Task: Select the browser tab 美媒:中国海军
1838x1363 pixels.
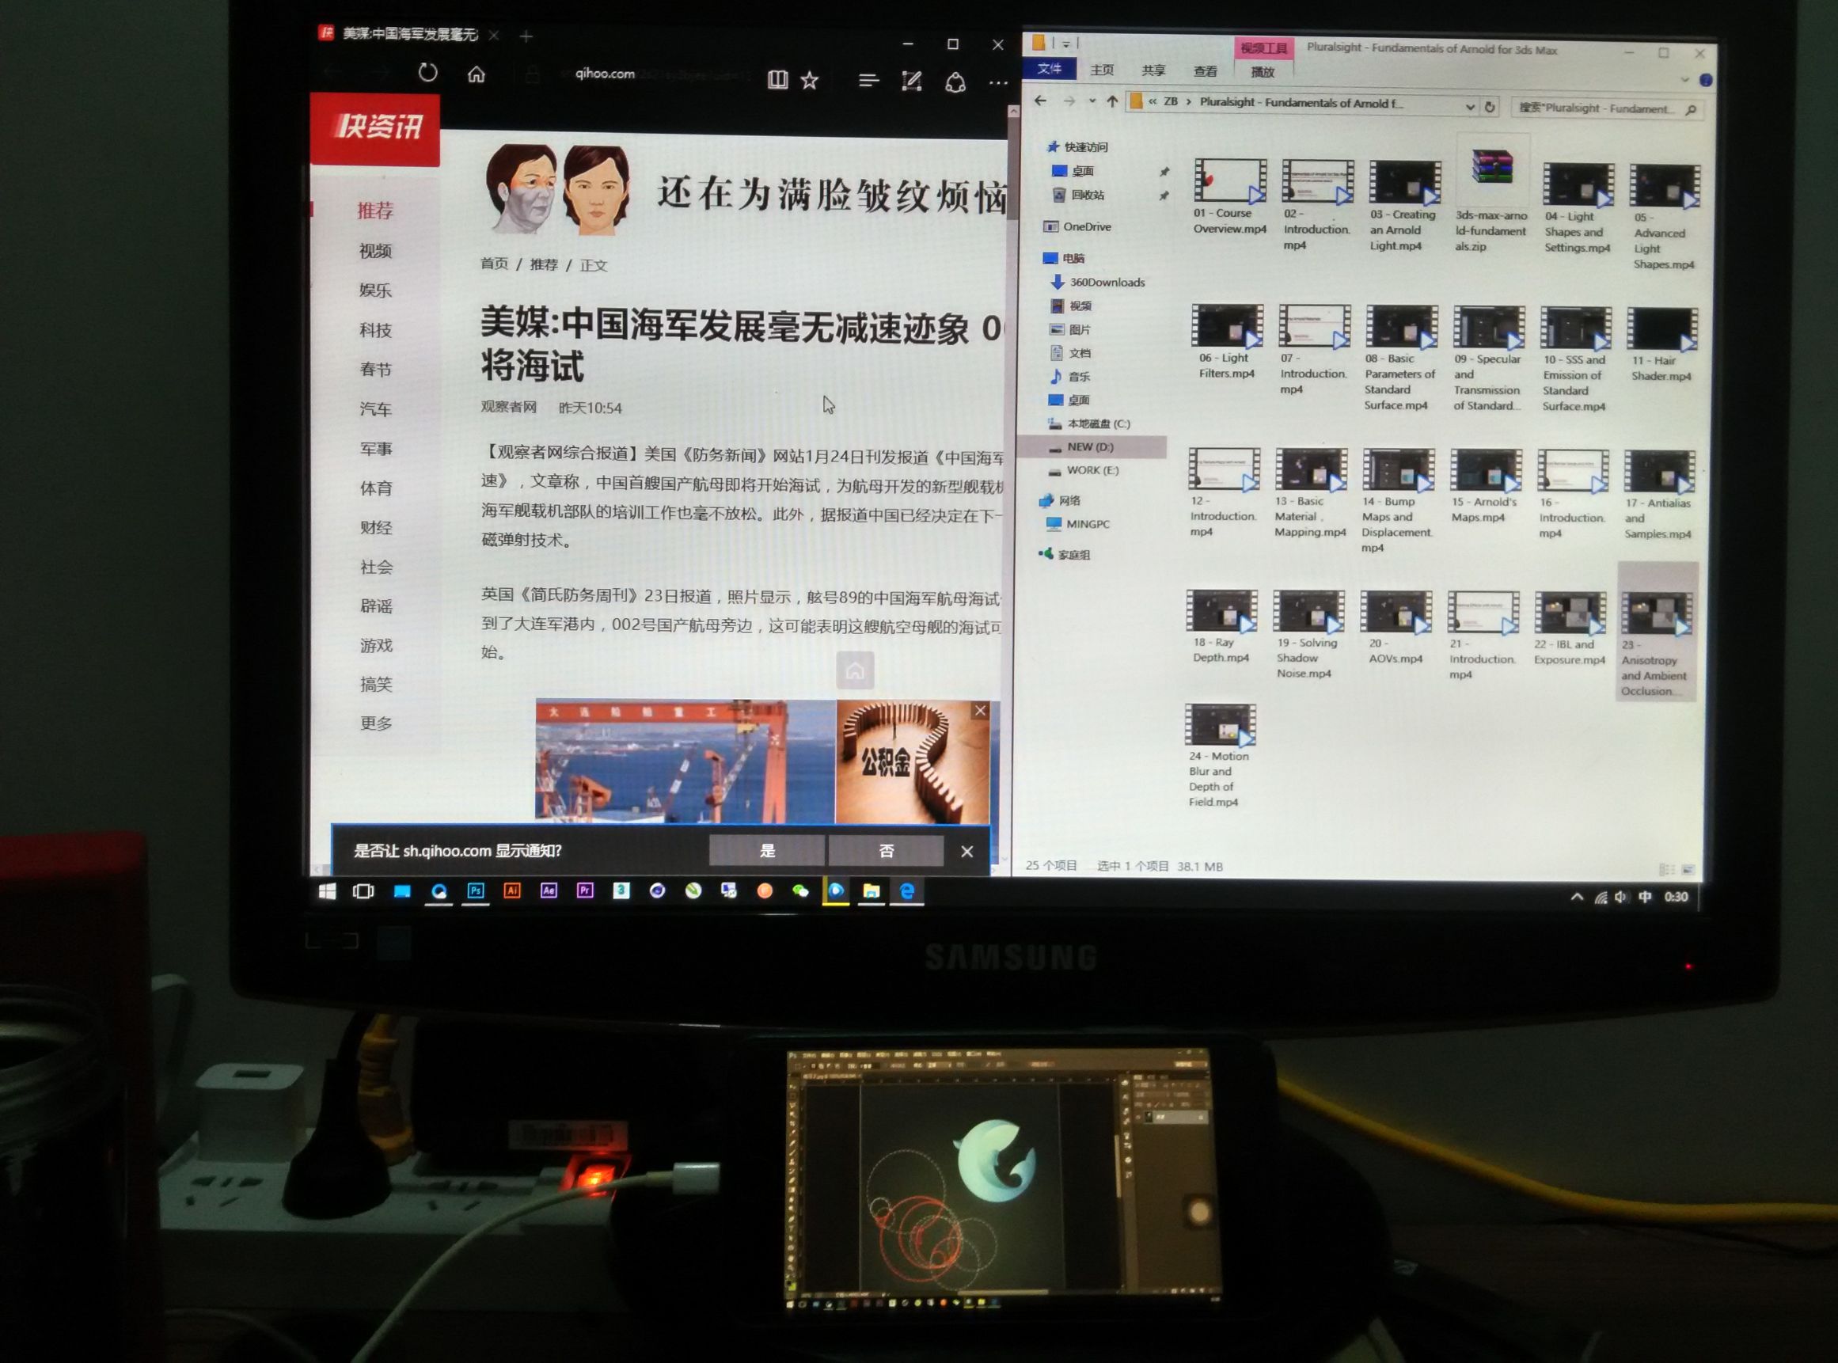Action: 409,34
